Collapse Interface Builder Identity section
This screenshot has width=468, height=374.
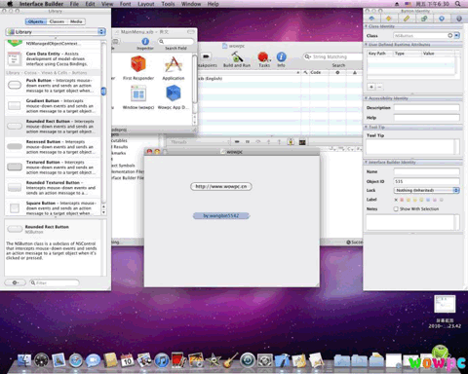366,162
